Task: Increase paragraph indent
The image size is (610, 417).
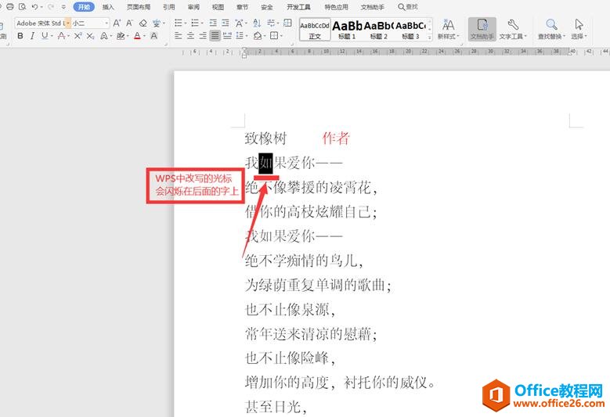Action: [x=226, y=23]
